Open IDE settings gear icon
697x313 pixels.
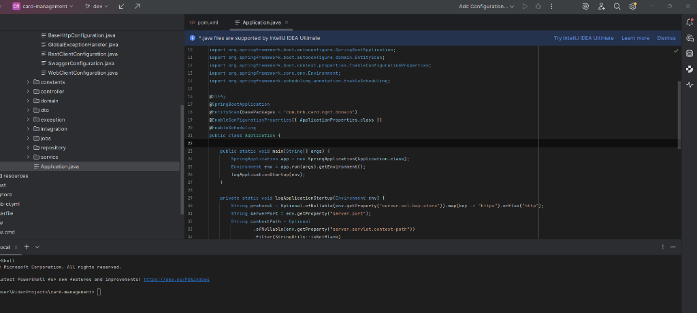(x=633, y=6)
